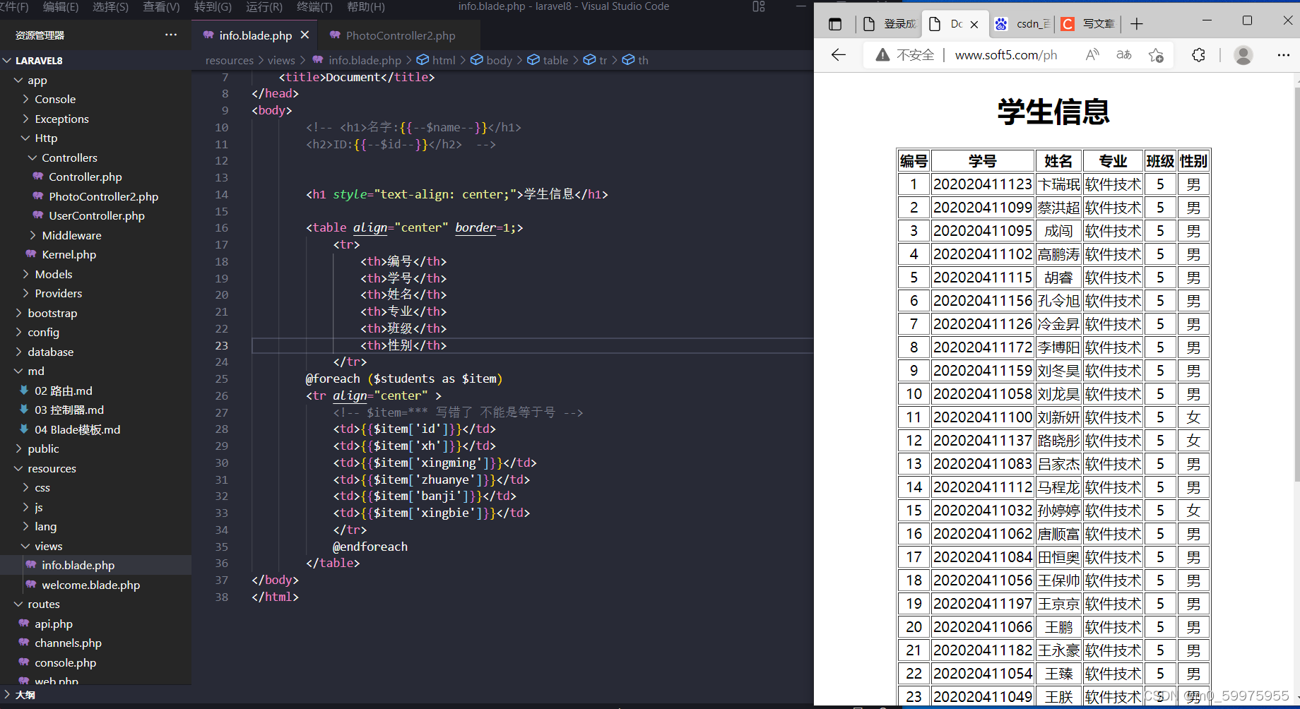Open browser settings and more menu
1300x709 pixels.
1284,55
